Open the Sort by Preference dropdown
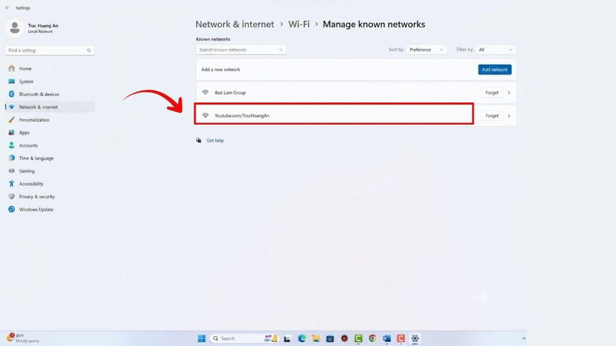 tap(427, 50)
